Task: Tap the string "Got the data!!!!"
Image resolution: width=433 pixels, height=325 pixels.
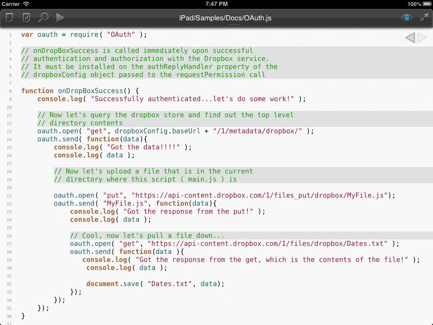Action: click(x=143, y=147)
